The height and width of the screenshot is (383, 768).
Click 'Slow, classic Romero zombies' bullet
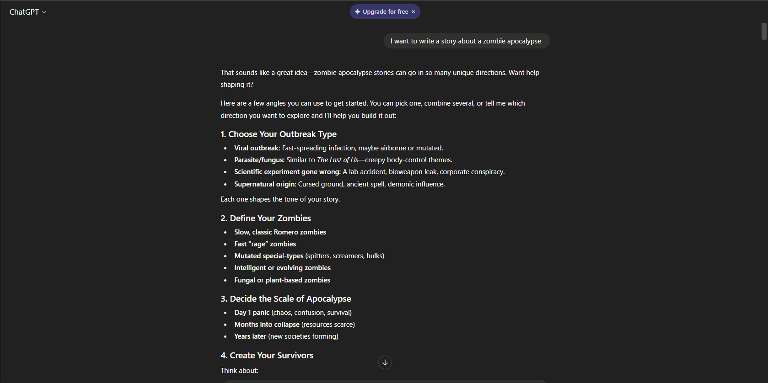(x=280, y=232)
